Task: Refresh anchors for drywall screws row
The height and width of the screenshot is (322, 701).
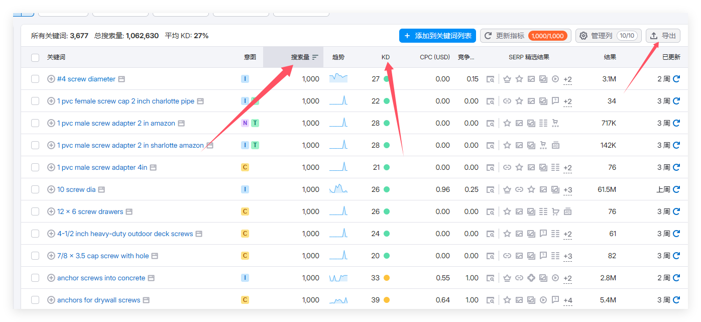Action: coord(676,300)
